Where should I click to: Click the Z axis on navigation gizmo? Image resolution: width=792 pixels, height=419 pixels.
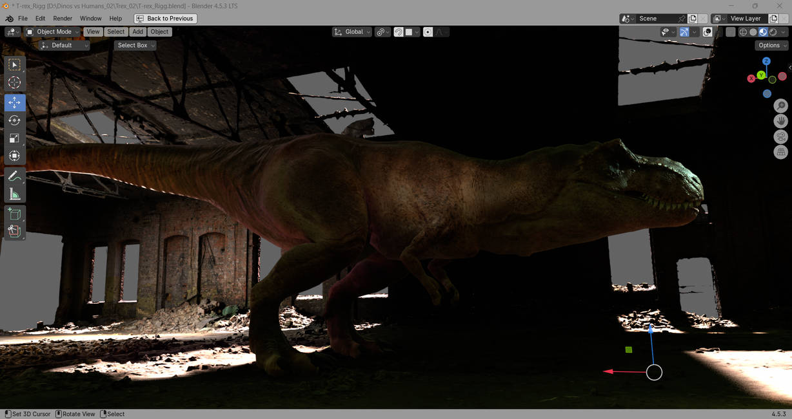[766, 61]
